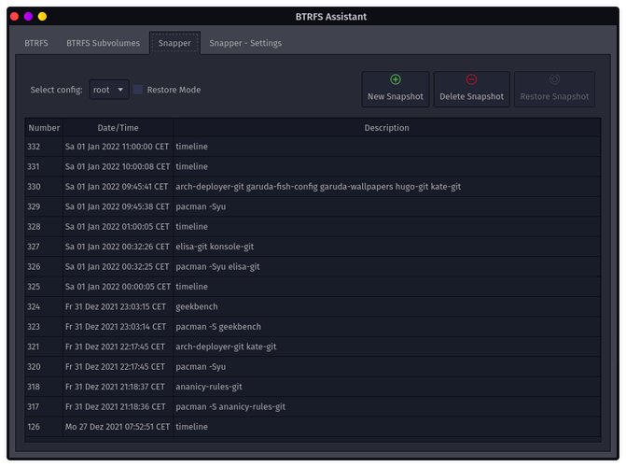Select snapshot number 320
This screenshot has height=467, width=626.
coord(34,367)
